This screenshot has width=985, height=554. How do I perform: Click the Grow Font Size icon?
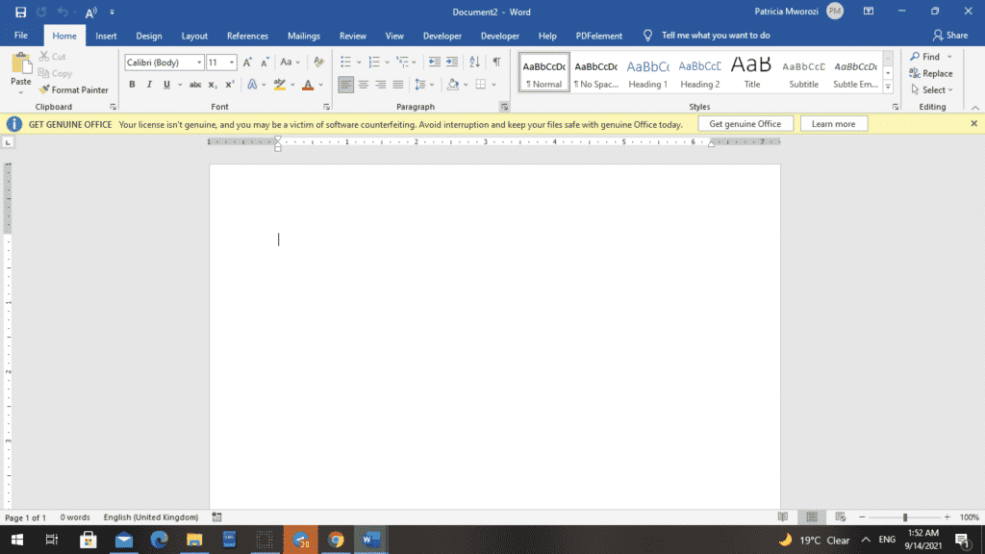click(x=248, y=63)
